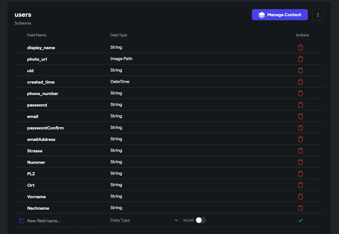
Task: Select the phone_number field name
Action: (43, 94)
